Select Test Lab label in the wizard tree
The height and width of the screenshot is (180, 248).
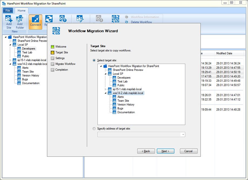122,81
